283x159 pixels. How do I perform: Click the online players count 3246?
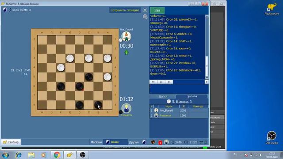coord(176,142)
